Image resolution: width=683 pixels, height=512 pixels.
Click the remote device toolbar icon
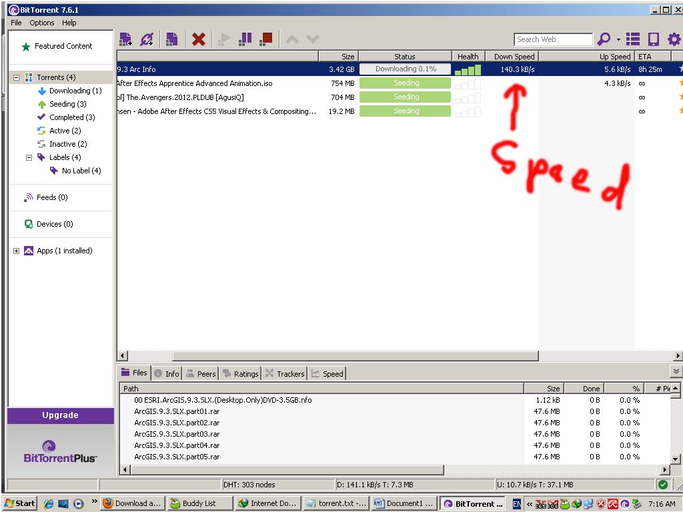coord(654,39)
